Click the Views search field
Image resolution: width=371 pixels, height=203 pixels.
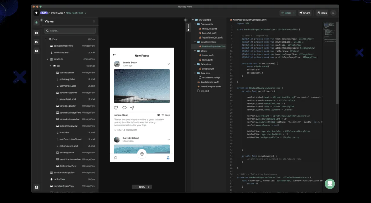(x=70, y=31)
